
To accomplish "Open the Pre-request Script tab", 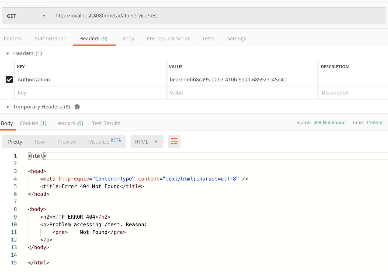I will 168,39.
